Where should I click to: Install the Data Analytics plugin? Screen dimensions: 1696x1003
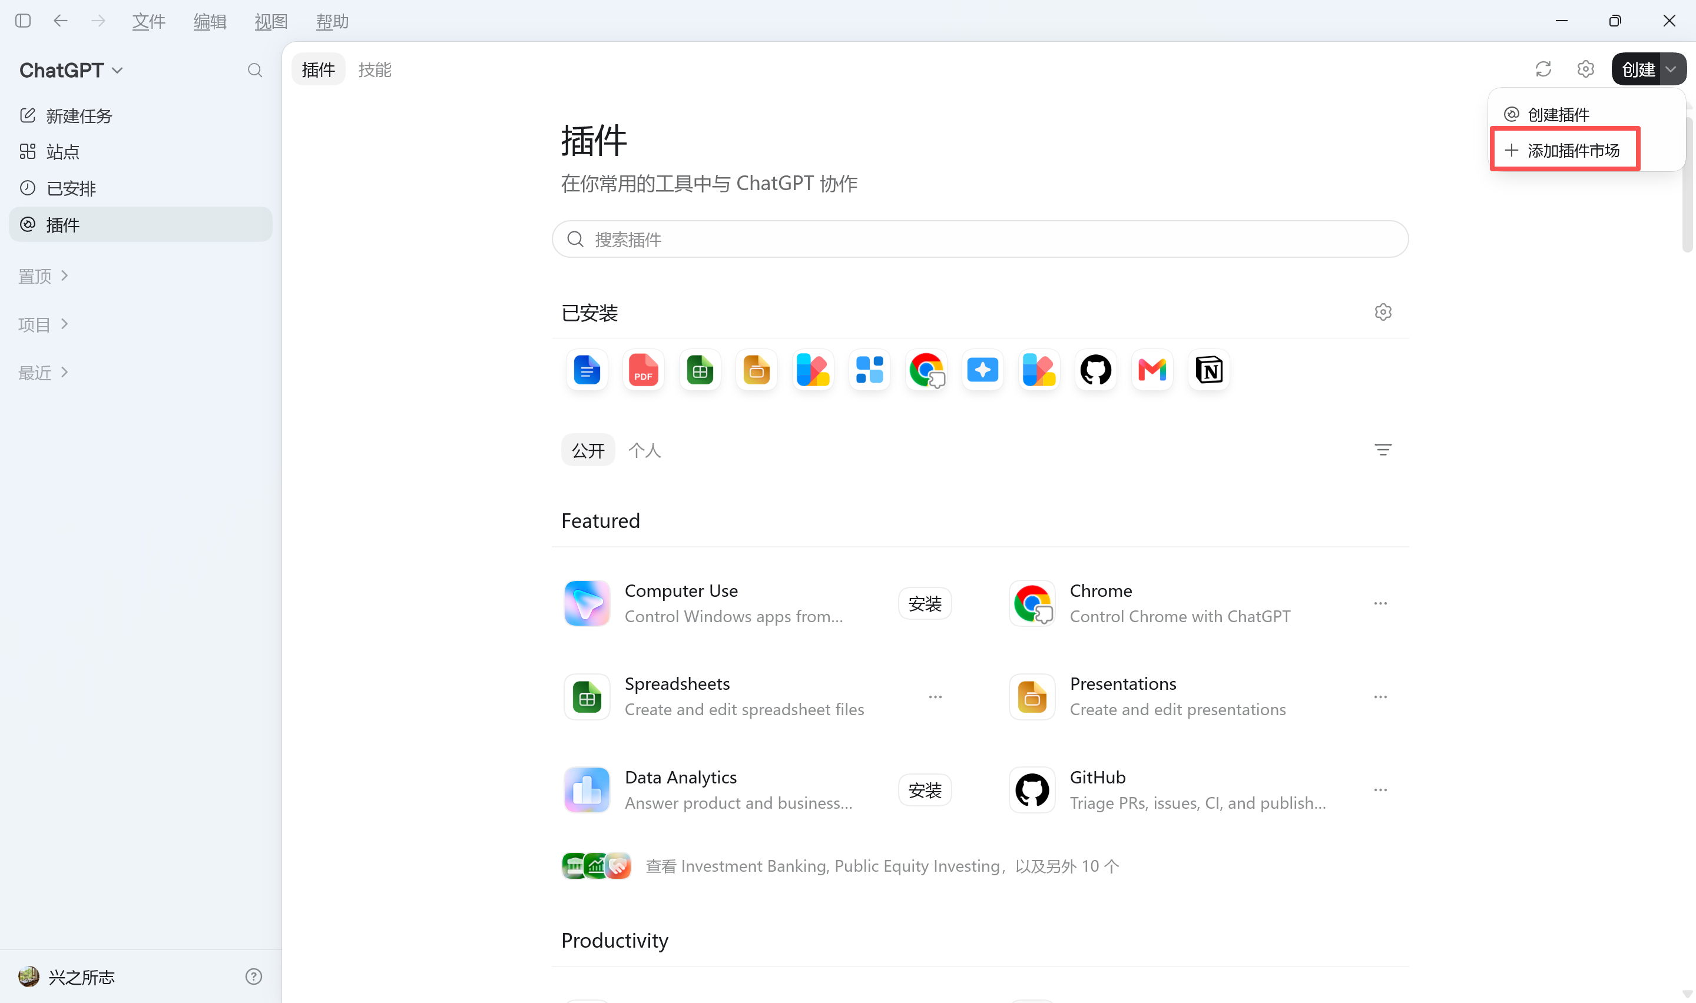click(x=925, y=789)
